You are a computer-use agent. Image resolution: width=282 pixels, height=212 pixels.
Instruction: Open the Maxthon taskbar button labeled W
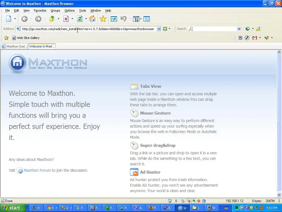[x=182, y=208]
